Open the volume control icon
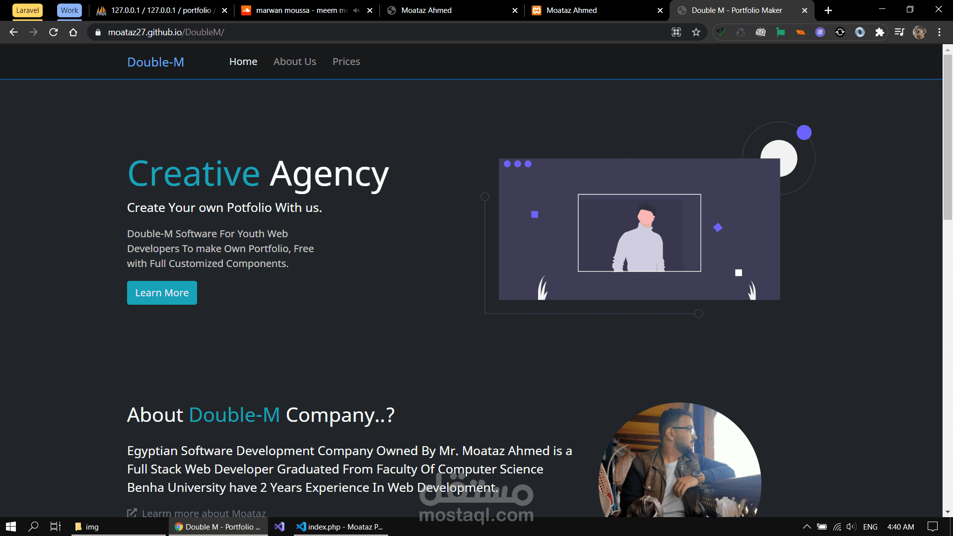953x536 pixels. pyautogui.click(x=851, y=527)
